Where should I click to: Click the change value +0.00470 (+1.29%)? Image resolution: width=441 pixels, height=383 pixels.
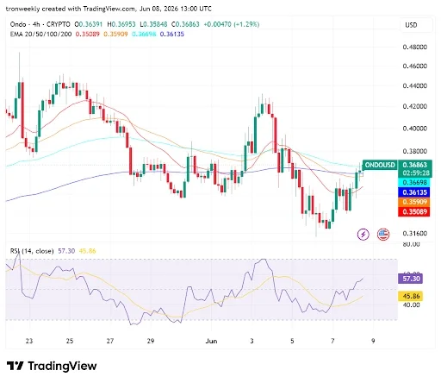(232, 24)
